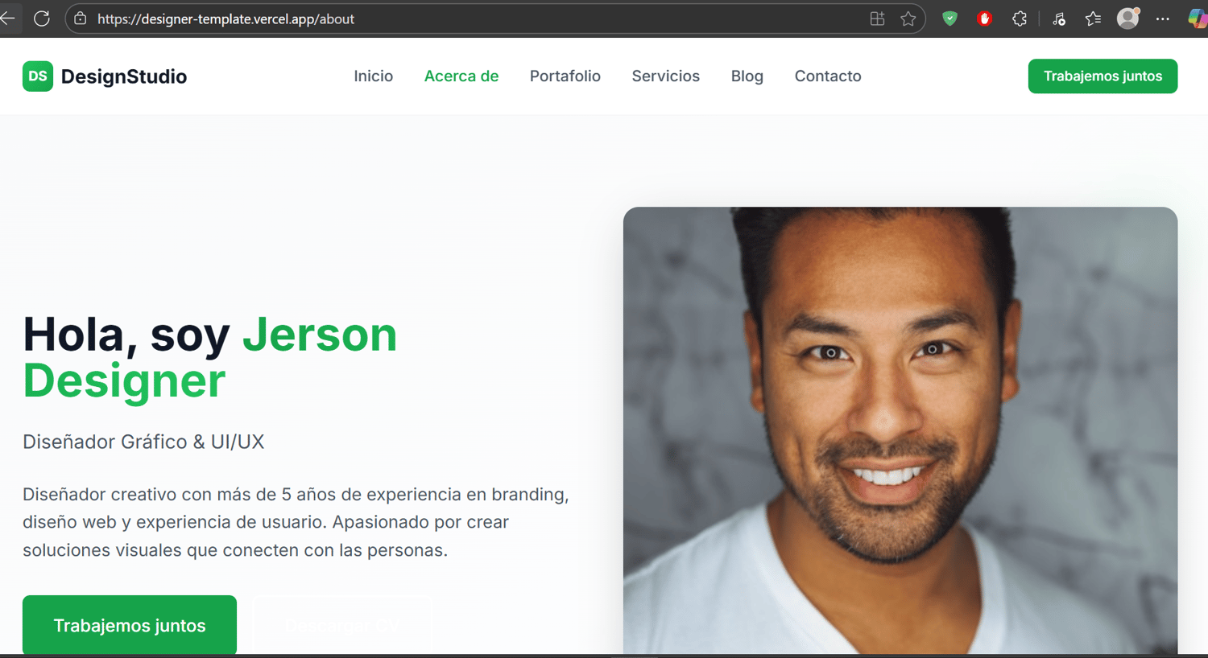Open the Blog navigation link

click(747, 76)
